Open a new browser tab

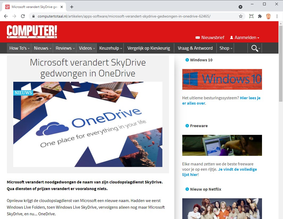pyautogui.click(x=72, y=7)
